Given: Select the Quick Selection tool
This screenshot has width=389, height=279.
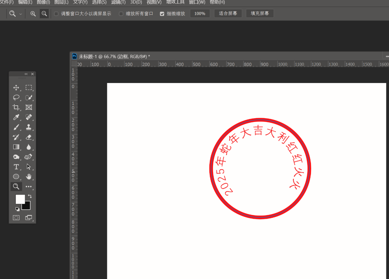Looking at the screenshot, I should (x=29, y=97).
